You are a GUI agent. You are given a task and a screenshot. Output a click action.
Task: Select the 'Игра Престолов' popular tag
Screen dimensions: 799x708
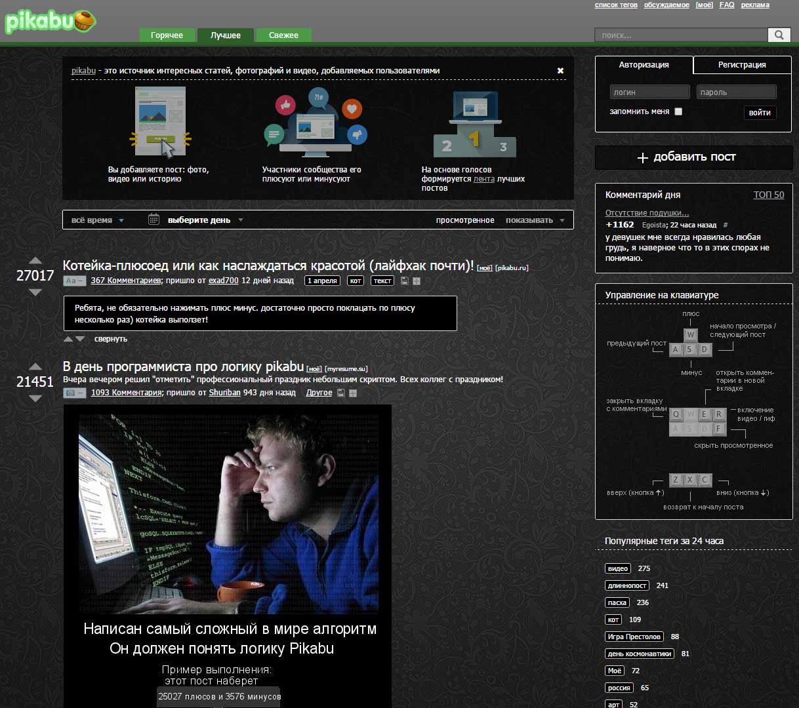634,637
